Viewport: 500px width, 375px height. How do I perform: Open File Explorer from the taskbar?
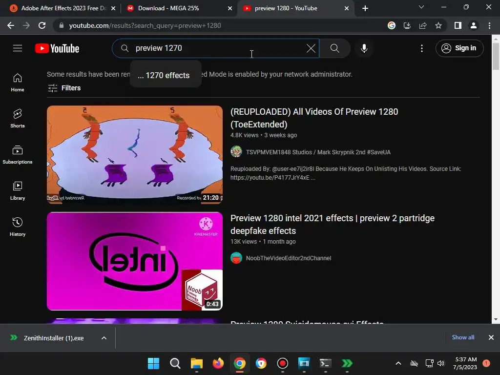tap(197, 363)
